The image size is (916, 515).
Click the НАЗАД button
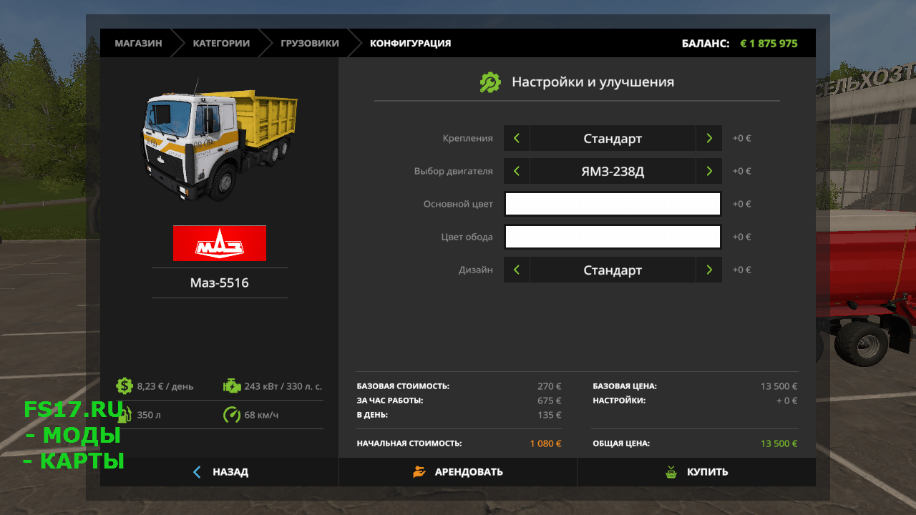219,472
